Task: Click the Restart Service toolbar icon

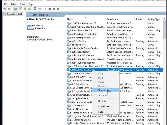Action: 58,9
